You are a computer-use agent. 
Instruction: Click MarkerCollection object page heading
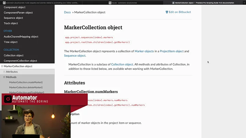click(93, 27)
